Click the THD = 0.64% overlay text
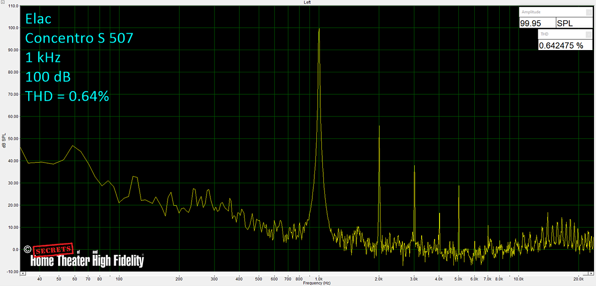 coord(67,96)
